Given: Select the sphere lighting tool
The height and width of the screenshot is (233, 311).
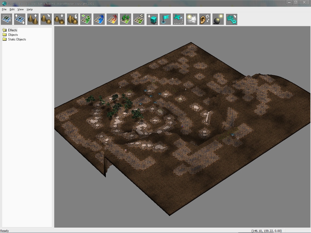Looking at the screenshot, I should [218, 19].
